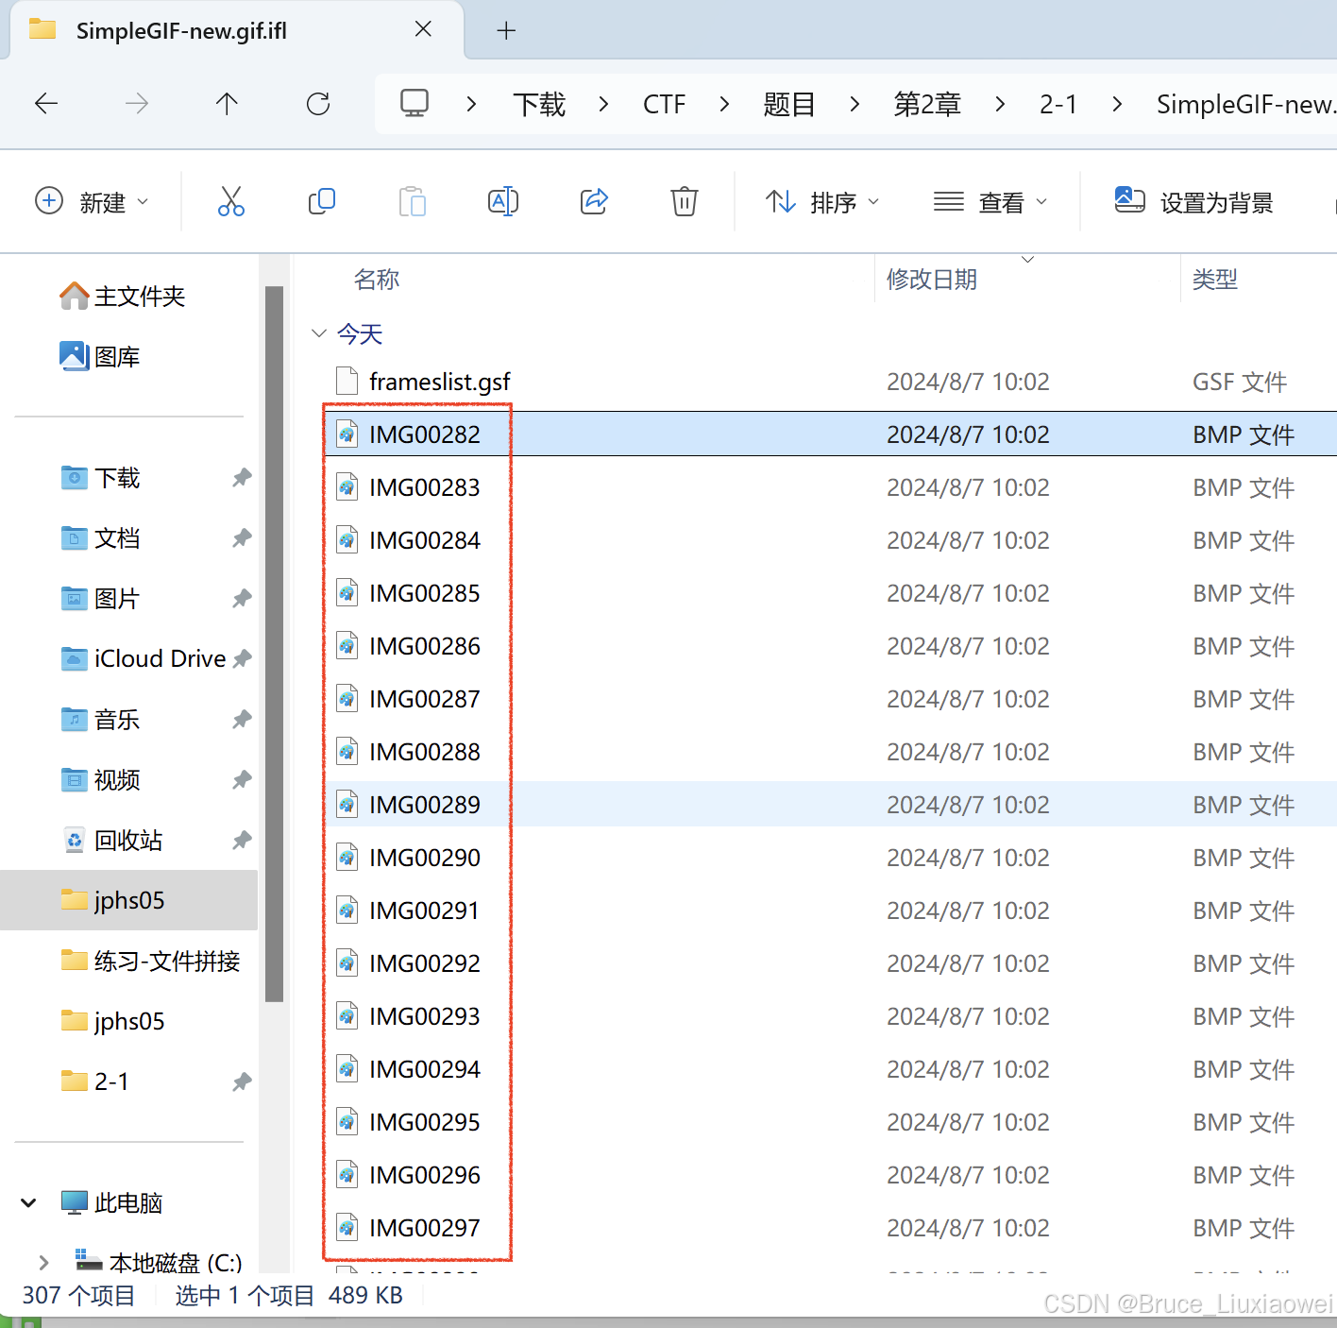This screenshot has height=1328, width=1337.
Task: Navigate up one folder level
Action: pyautogui.click(x=227, y=104)
